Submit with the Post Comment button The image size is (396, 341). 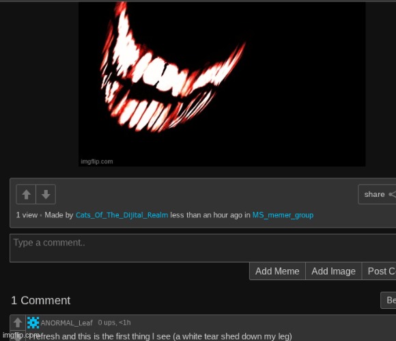379,271
